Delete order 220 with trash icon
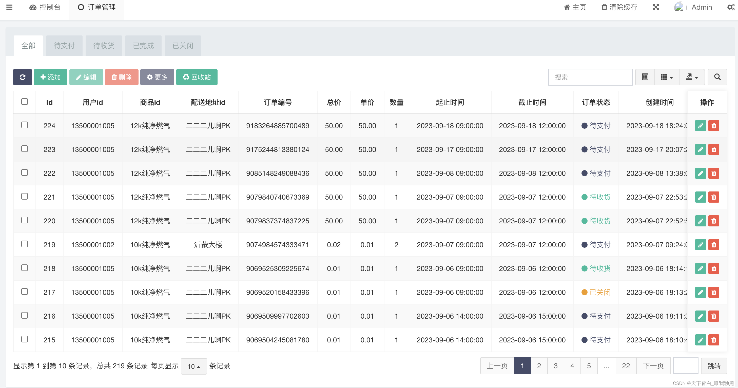Image resolution: width=738 pixels, height=388 pixels. point(714,221)
